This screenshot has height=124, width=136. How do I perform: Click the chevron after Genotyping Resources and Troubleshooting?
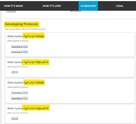click(45, 29)
